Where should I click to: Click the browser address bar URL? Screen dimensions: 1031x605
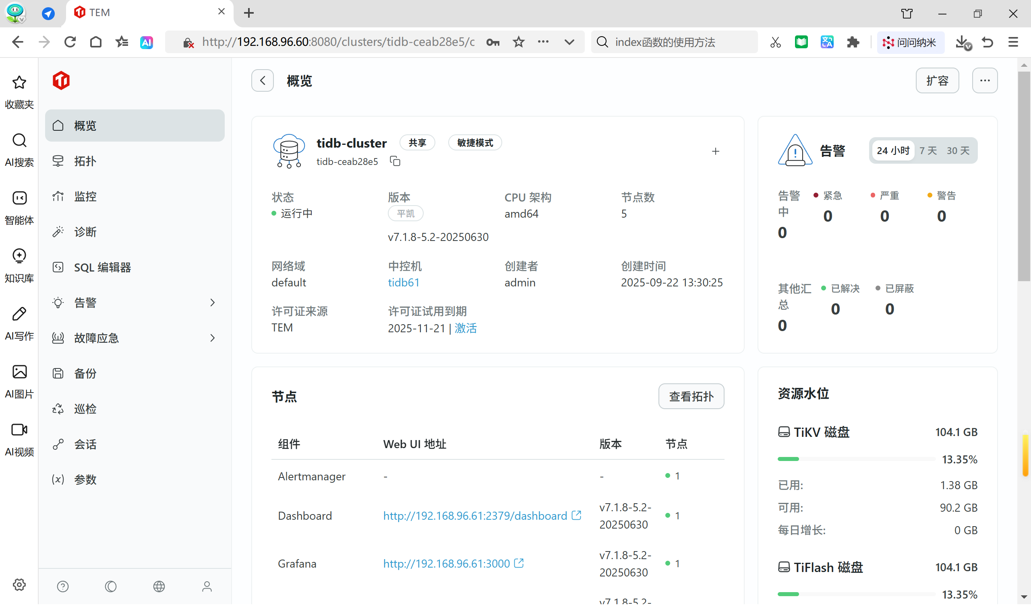click(x=338, y=42)
